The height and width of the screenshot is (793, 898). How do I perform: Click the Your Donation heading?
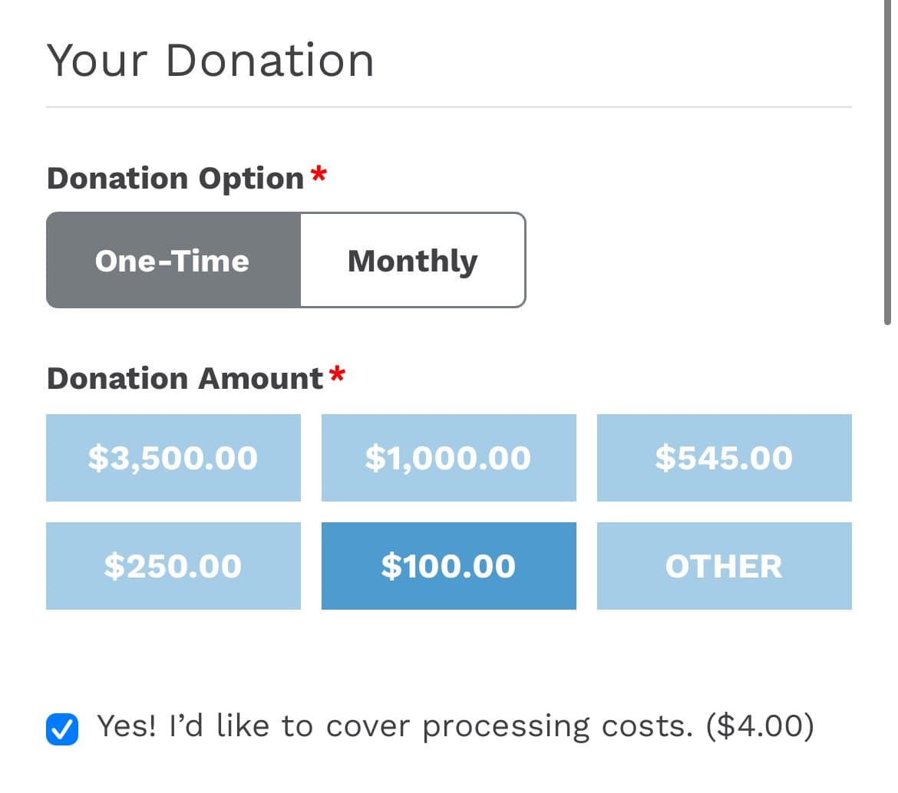coord(210,61)
